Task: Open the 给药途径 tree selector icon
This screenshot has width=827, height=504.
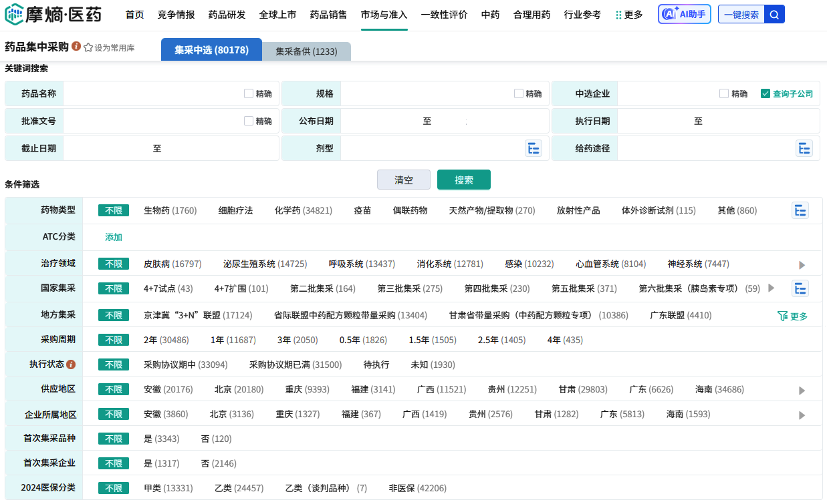Action: tap(804, 148)
